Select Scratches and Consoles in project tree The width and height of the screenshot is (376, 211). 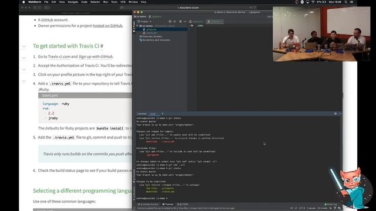(x=155, y=40)
